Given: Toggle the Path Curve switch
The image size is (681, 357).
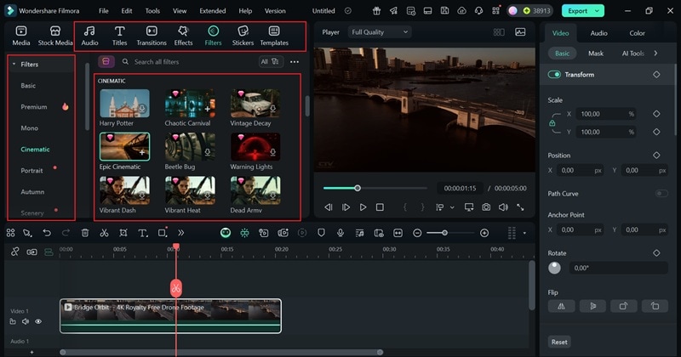Looking at the screenshot, I should [x=661, y=194].
